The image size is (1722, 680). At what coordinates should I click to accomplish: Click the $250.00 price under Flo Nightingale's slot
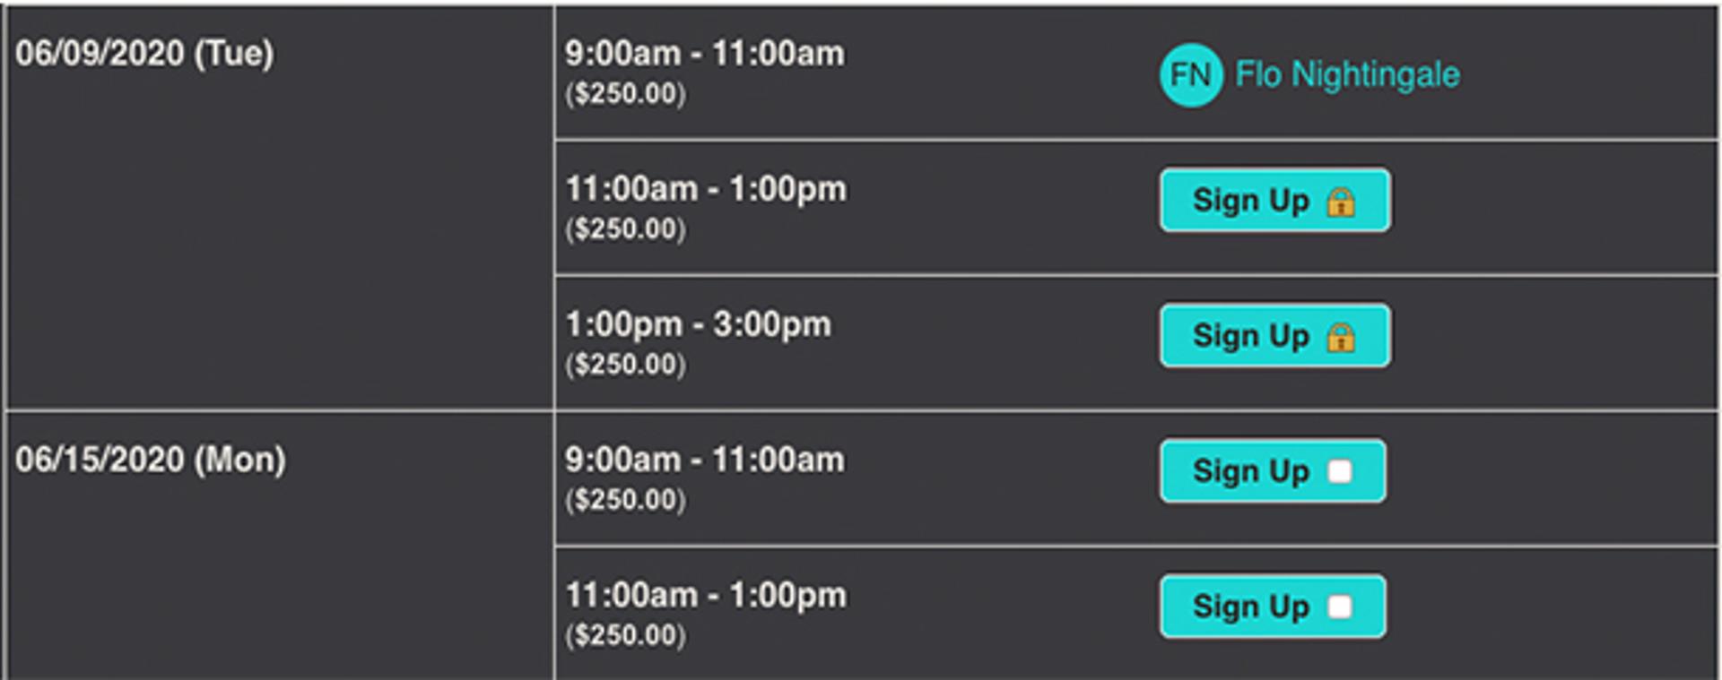(625, 93)
